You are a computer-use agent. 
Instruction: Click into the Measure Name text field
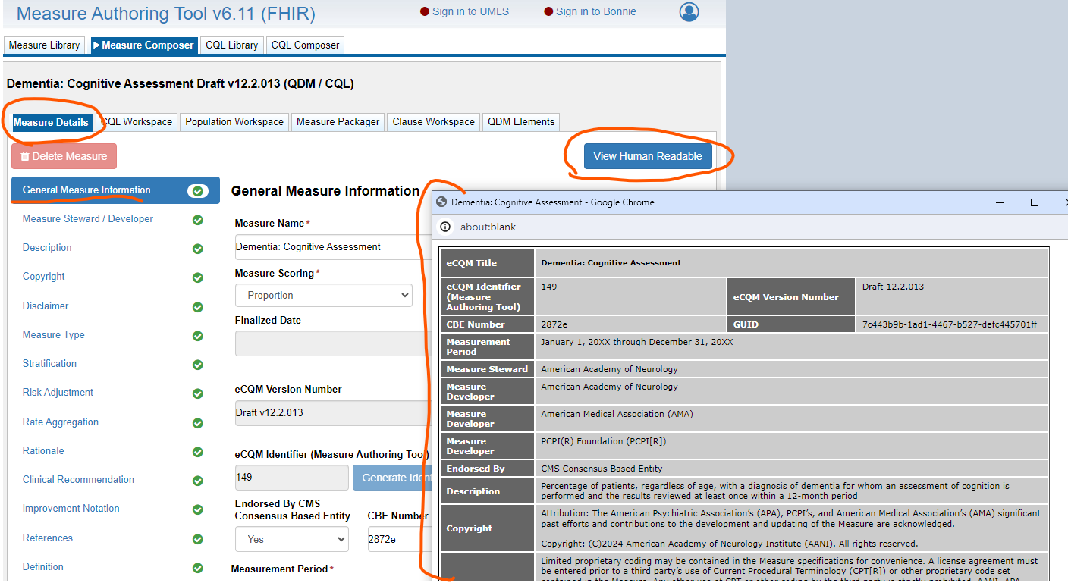pyautogui.click(x=326, y=247)
